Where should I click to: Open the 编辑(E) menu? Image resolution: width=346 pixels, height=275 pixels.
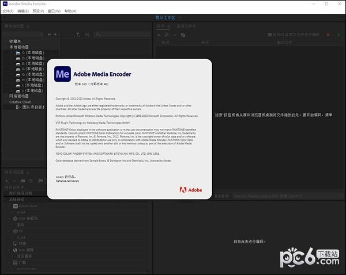pos(23,11)
